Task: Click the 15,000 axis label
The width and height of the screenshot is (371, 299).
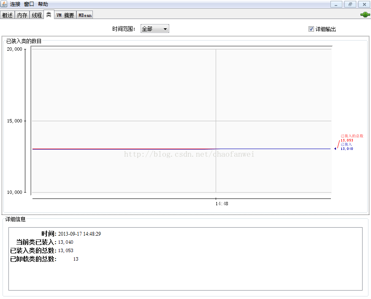Action: [14, 121]
